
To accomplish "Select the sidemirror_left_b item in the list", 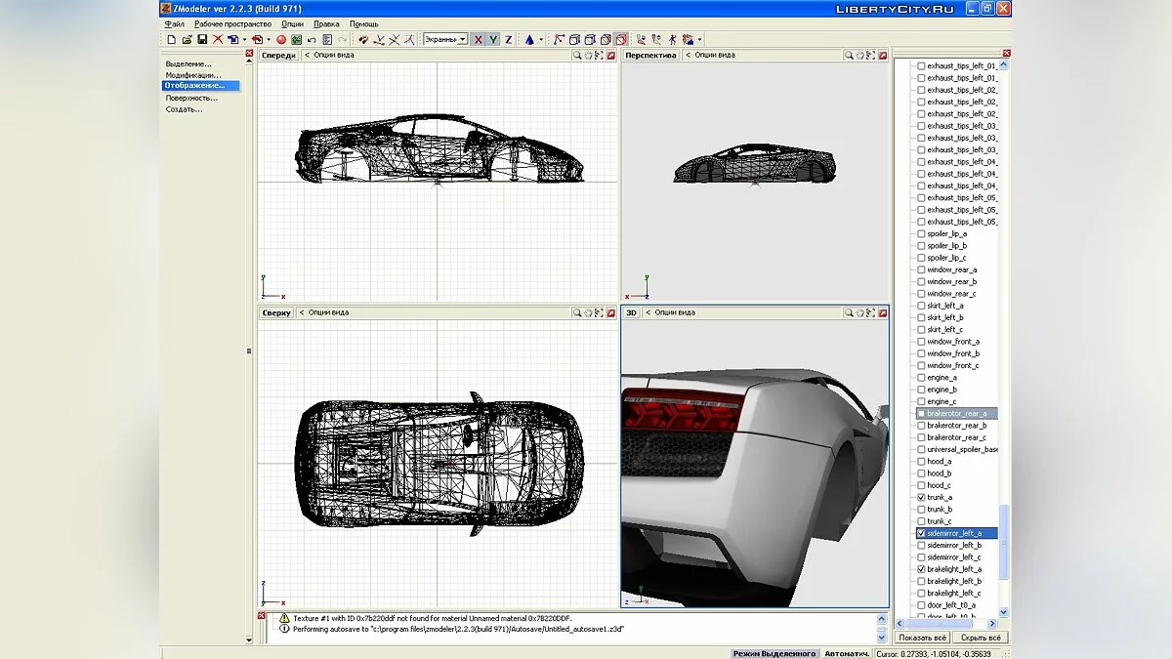I will pyautogui.click(x=952, y=545).
